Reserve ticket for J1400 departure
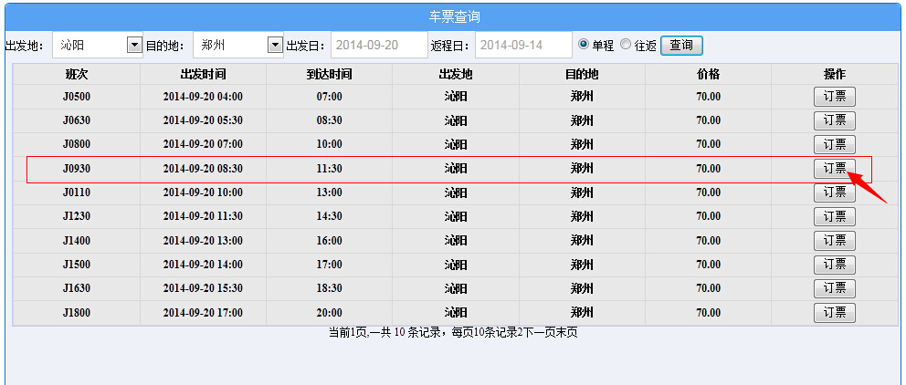906x385 pixels. [834, 241]
